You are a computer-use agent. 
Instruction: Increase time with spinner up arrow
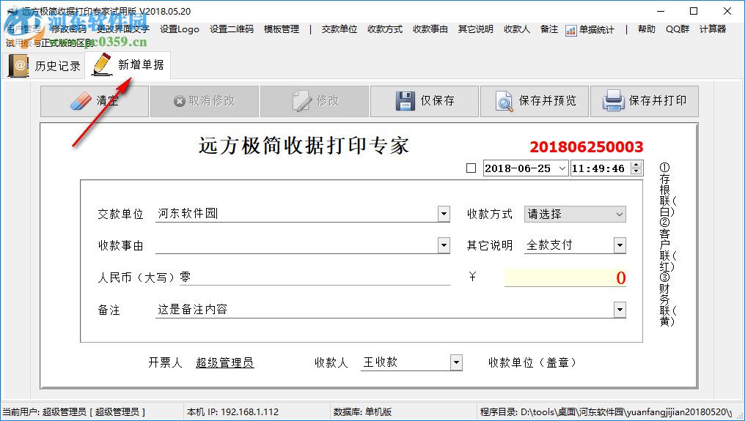636,165
